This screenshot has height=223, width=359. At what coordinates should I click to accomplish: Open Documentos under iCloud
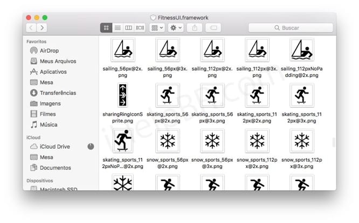coord(55,168)
